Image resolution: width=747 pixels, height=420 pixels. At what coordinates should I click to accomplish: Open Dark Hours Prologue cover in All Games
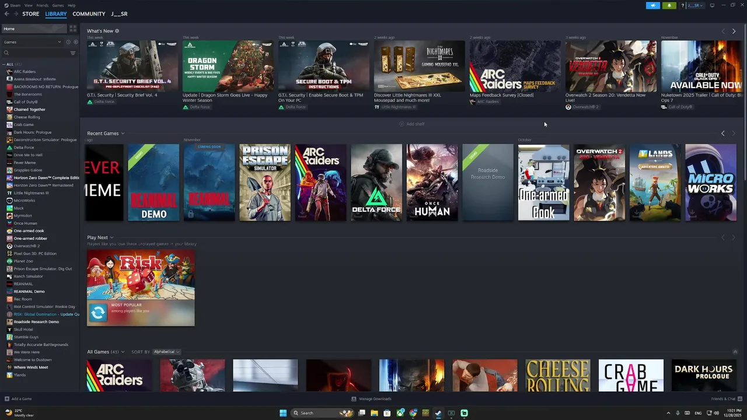coord(704,375)
